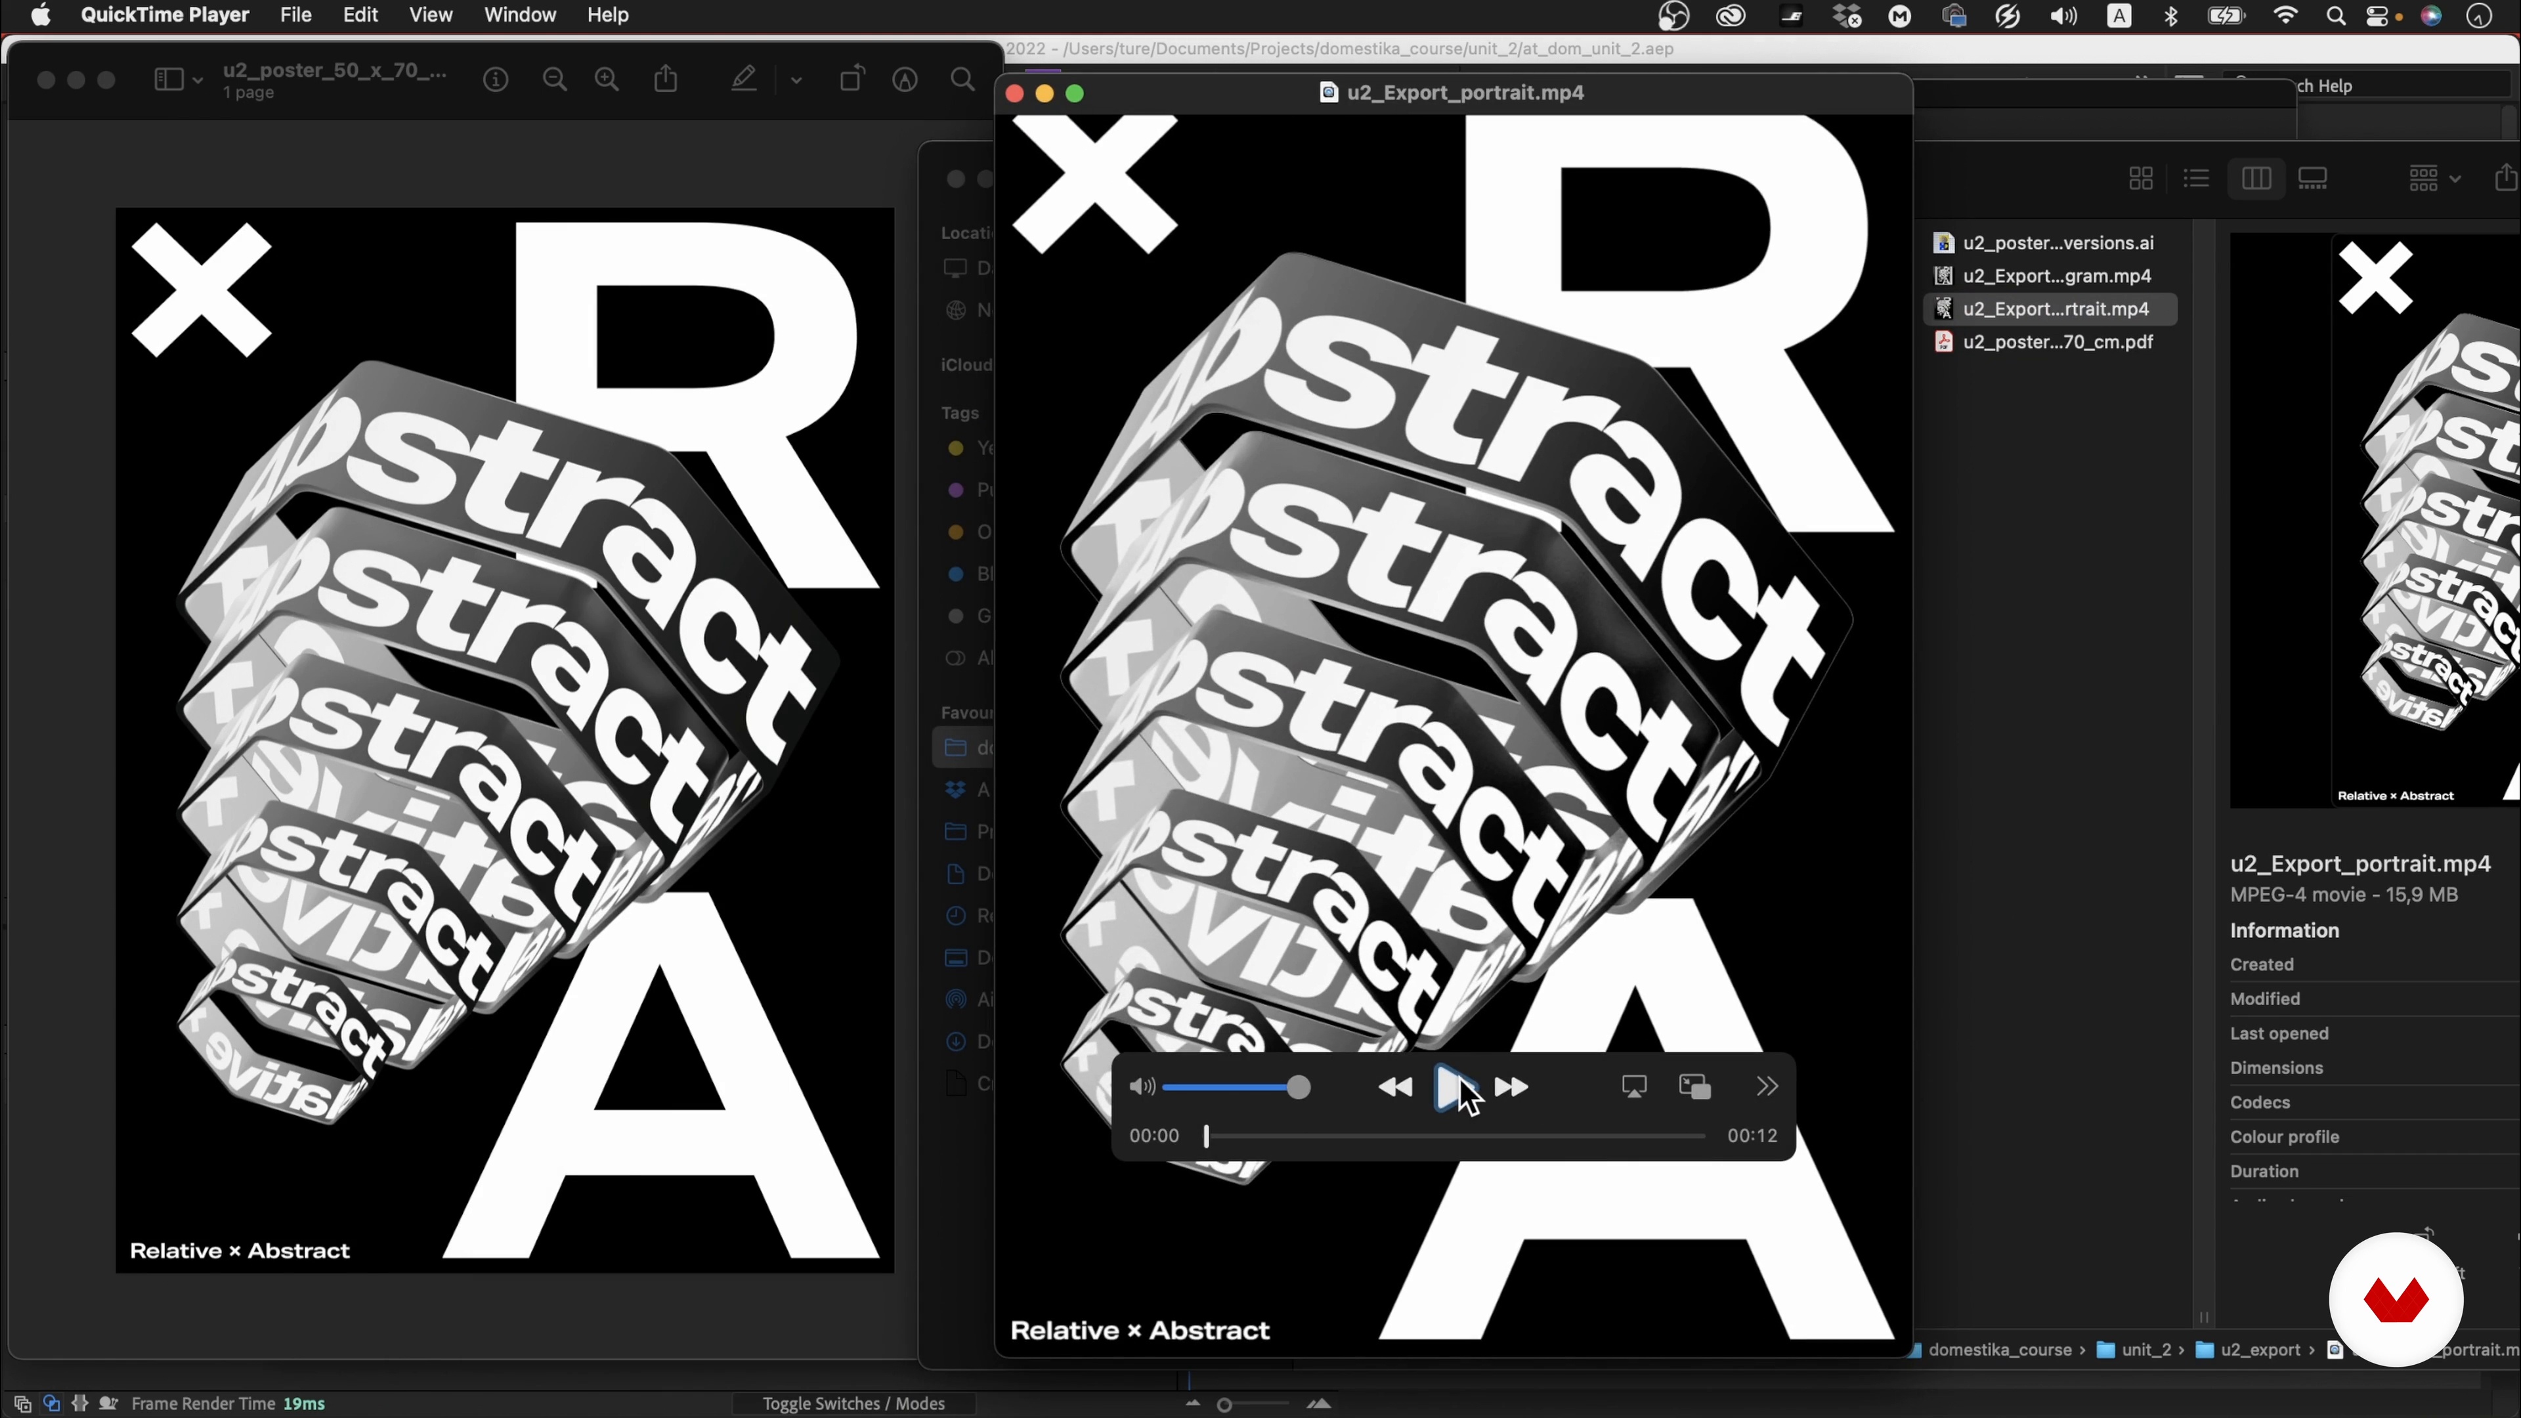Switch Finder to gallery view
The width and height of the screenshot is (2521, 1418).
pos(2314,178)
